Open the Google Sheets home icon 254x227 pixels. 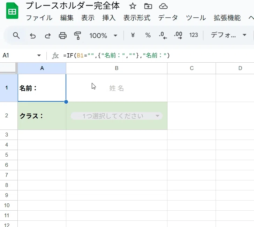click(12, 11)
